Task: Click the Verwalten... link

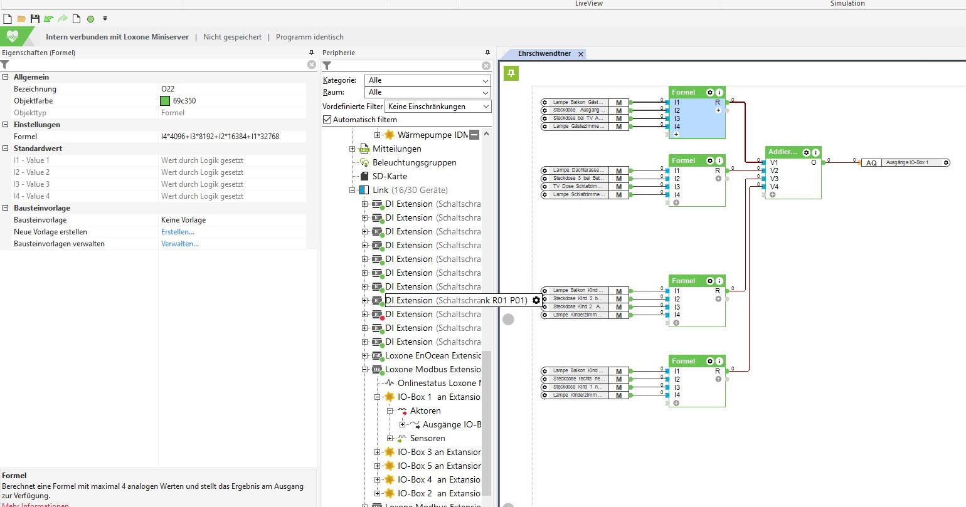Action: point(179,244)
